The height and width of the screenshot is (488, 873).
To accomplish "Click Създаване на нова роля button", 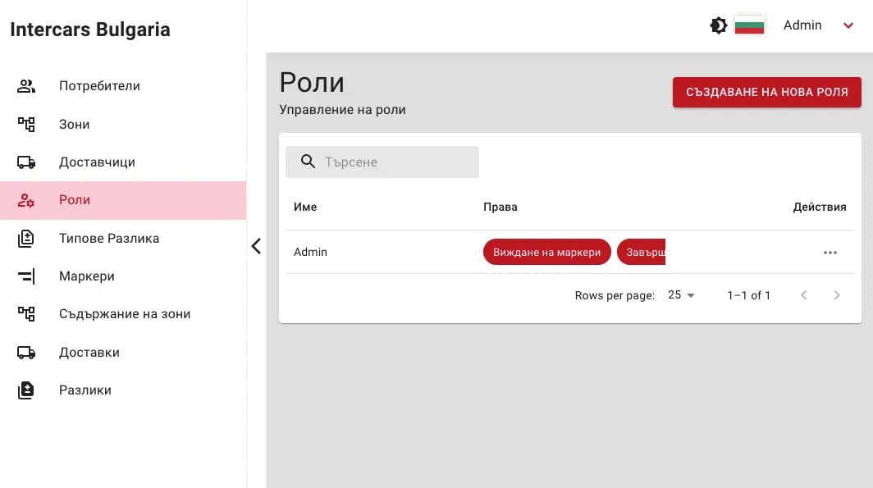I will tap(766, 93).
